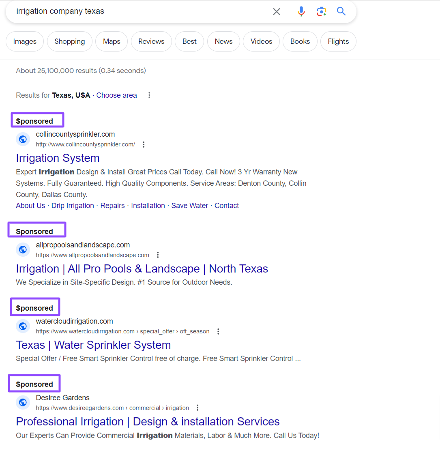Click the Sponsored label above Desiree Gardens
Image resolution: width=440 pixels, height=453 pixels.
coord(34,384)
